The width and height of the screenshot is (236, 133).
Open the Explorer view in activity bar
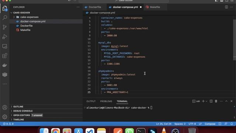coord(5,8)
